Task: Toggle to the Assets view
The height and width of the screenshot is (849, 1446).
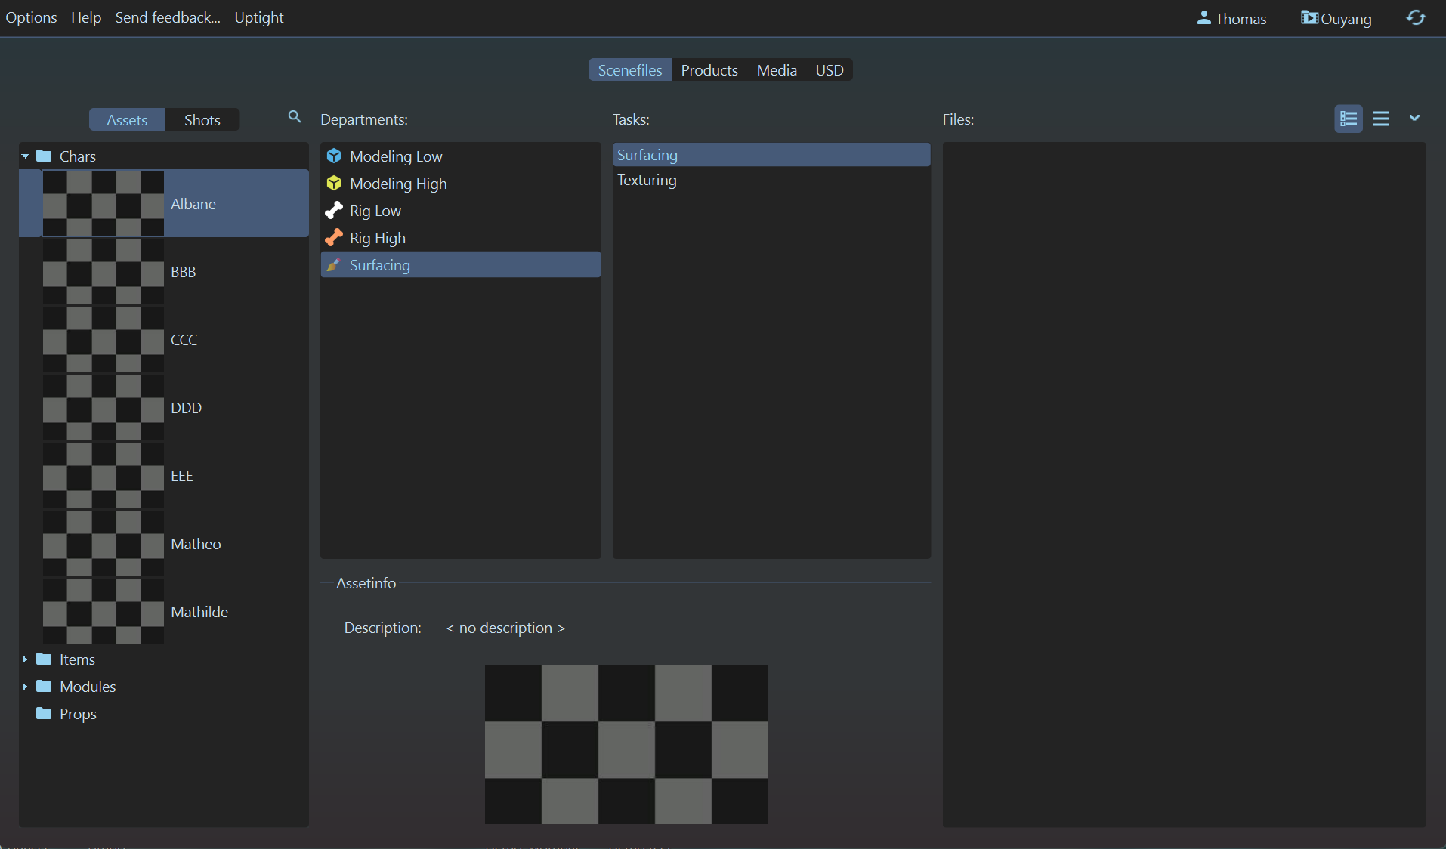Action: pyautogui.click(x=127, y=120)
